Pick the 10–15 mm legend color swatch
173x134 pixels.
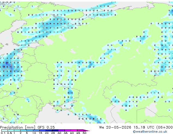(36, 130)
